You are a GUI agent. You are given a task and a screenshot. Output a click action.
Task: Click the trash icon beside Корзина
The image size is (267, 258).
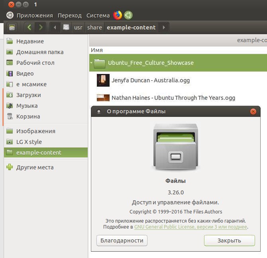click(10, 116)
